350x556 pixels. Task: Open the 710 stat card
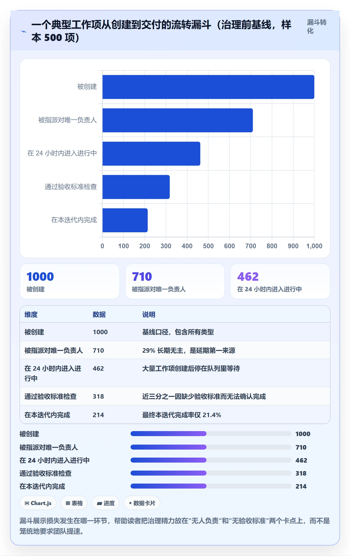[x=175, y=281]
